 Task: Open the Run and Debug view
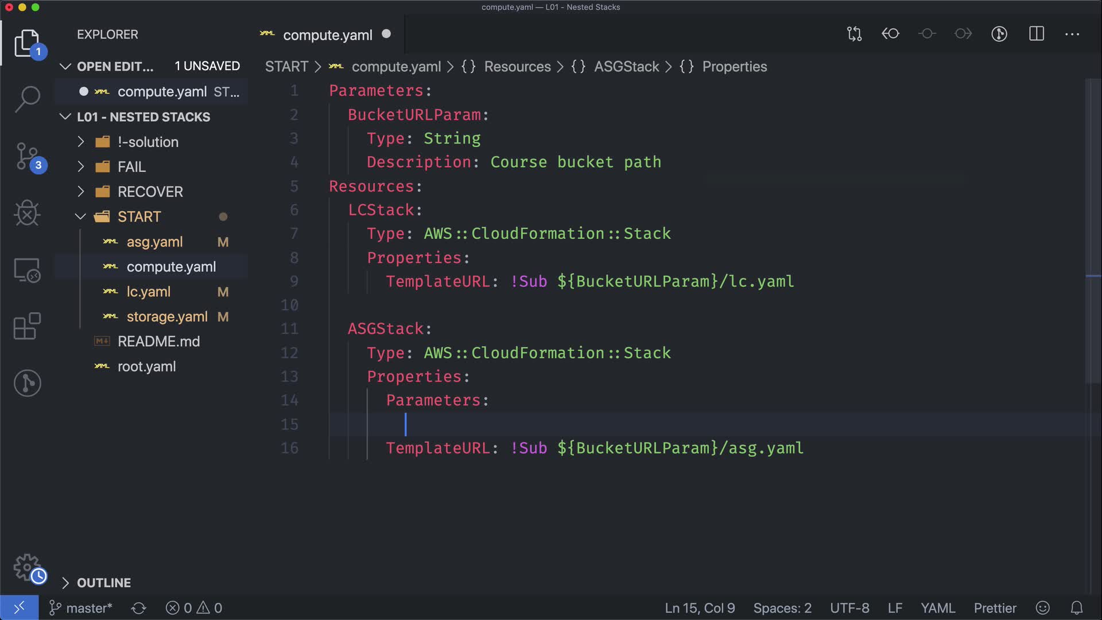[x=27, y=214]
